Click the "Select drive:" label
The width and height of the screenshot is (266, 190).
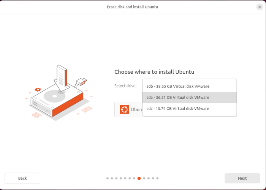click(125, 86)
